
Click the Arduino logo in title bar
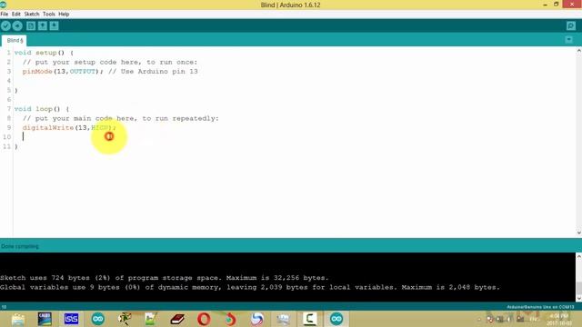(x=3, y=5)
